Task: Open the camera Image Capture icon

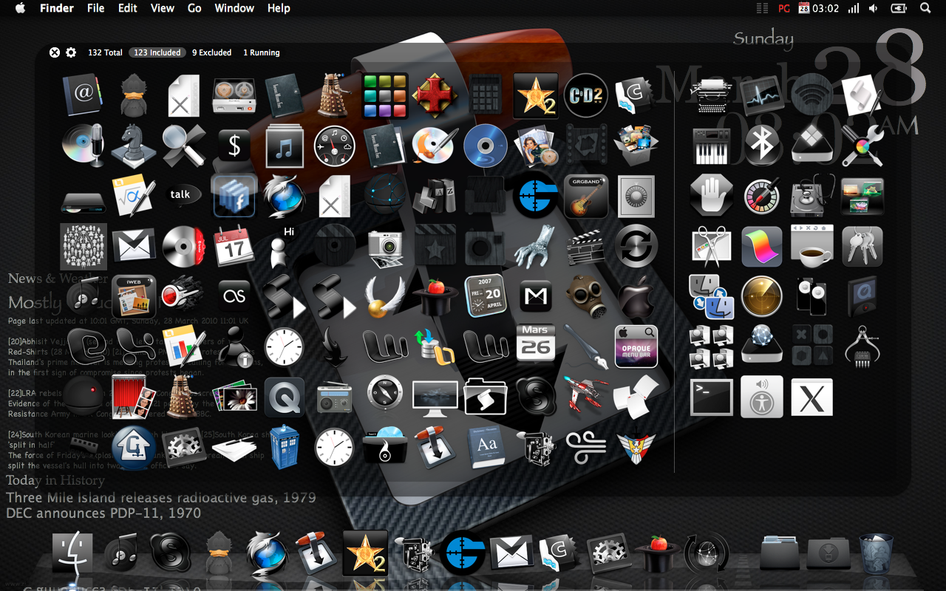Action: coord(384,247)
